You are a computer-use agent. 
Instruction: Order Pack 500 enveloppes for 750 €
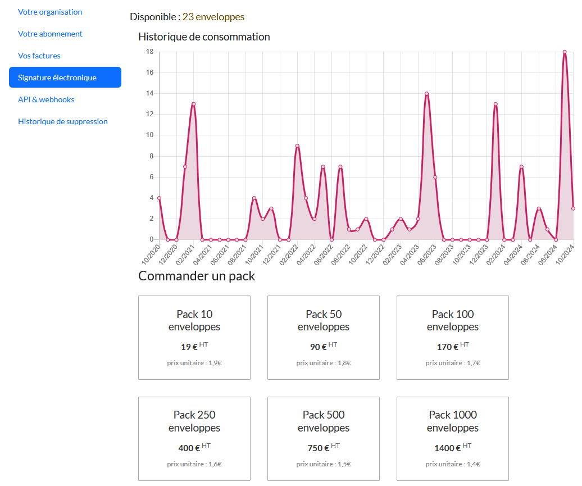[x=324, y=439]
